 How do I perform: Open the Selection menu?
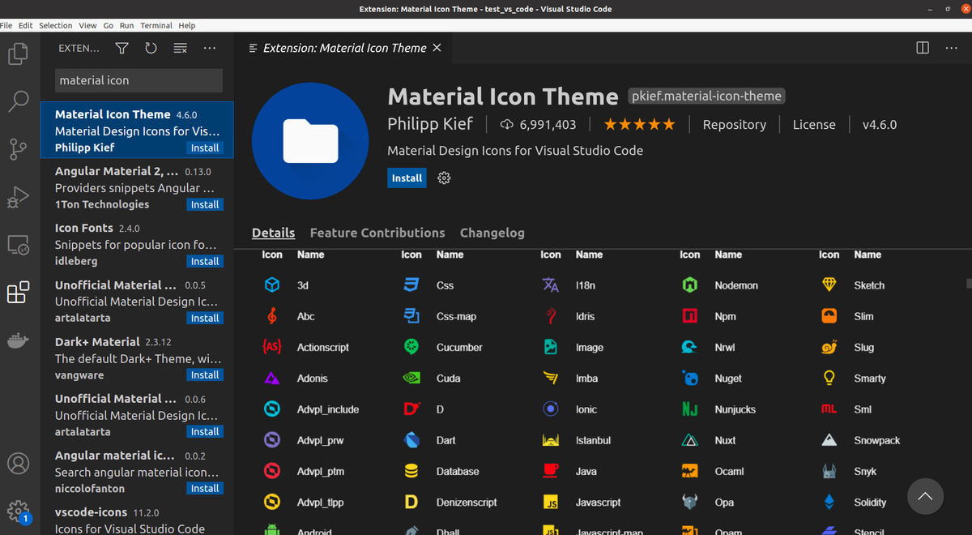[x=56, y=25]
